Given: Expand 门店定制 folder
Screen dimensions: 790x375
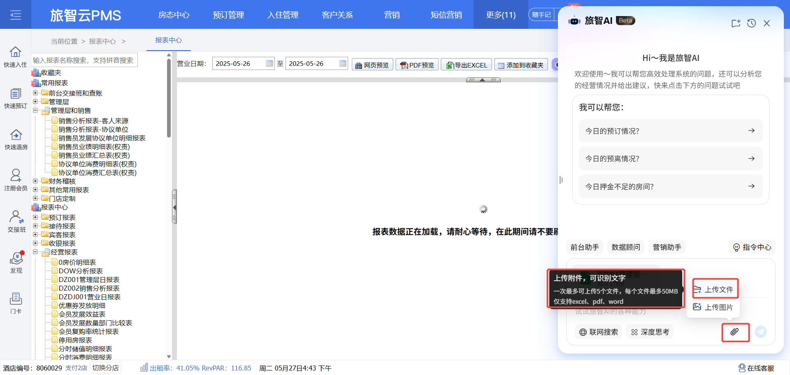Looking at the screenshot, I should click(x=35, y=198).
